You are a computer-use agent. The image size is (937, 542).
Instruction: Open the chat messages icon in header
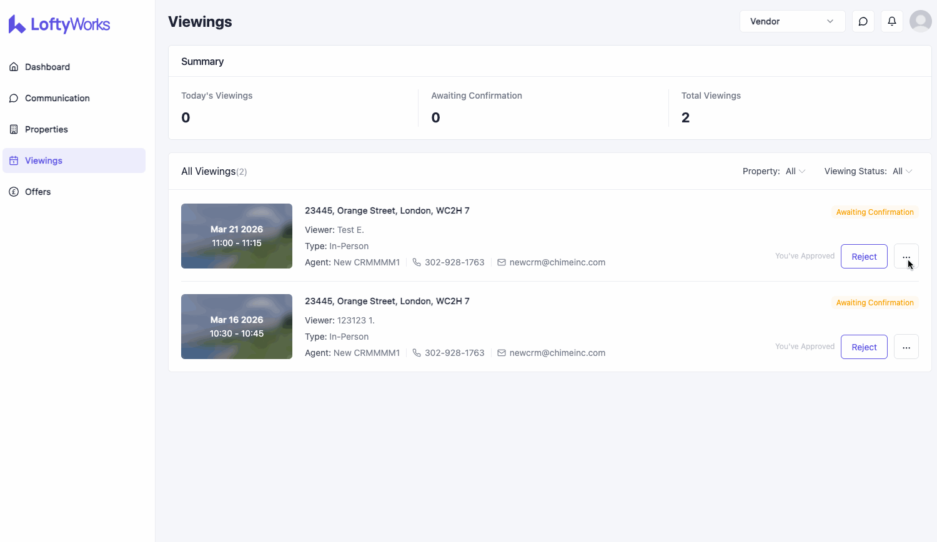click(863, 21)
